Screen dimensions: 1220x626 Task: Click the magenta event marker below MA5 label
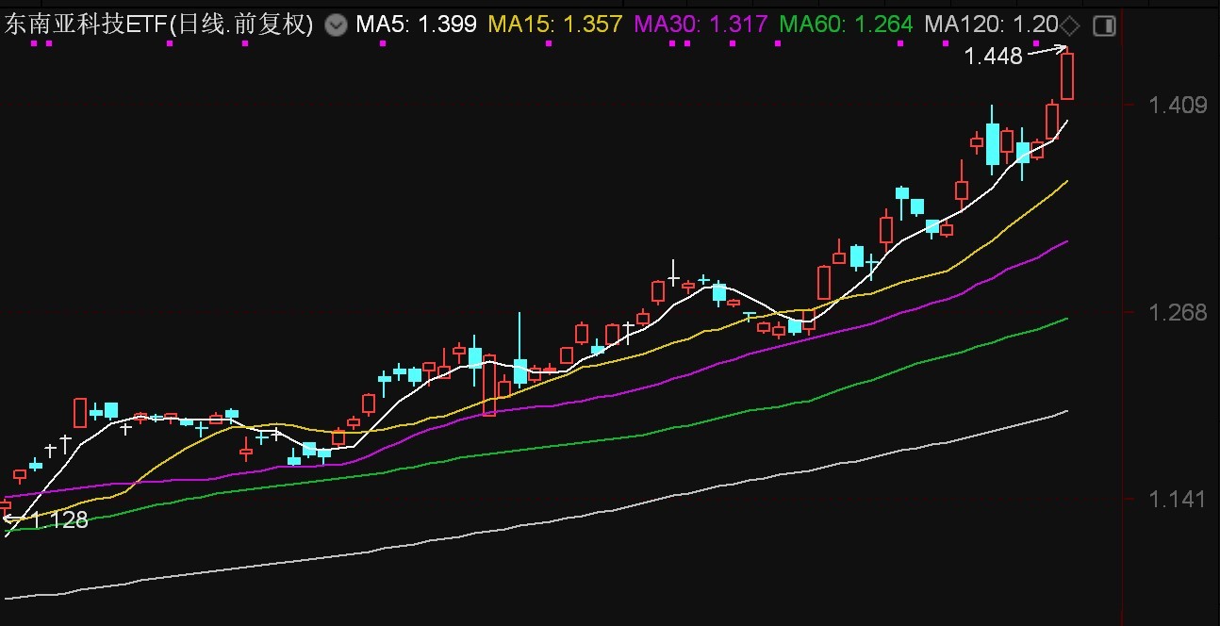pyautogui.click(x=382, y=43)
